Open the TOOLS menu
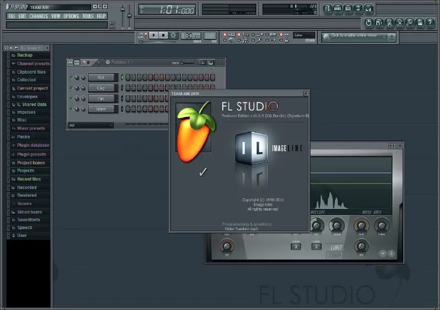This screenshot has width=440, height=310. tap(88, 16)
